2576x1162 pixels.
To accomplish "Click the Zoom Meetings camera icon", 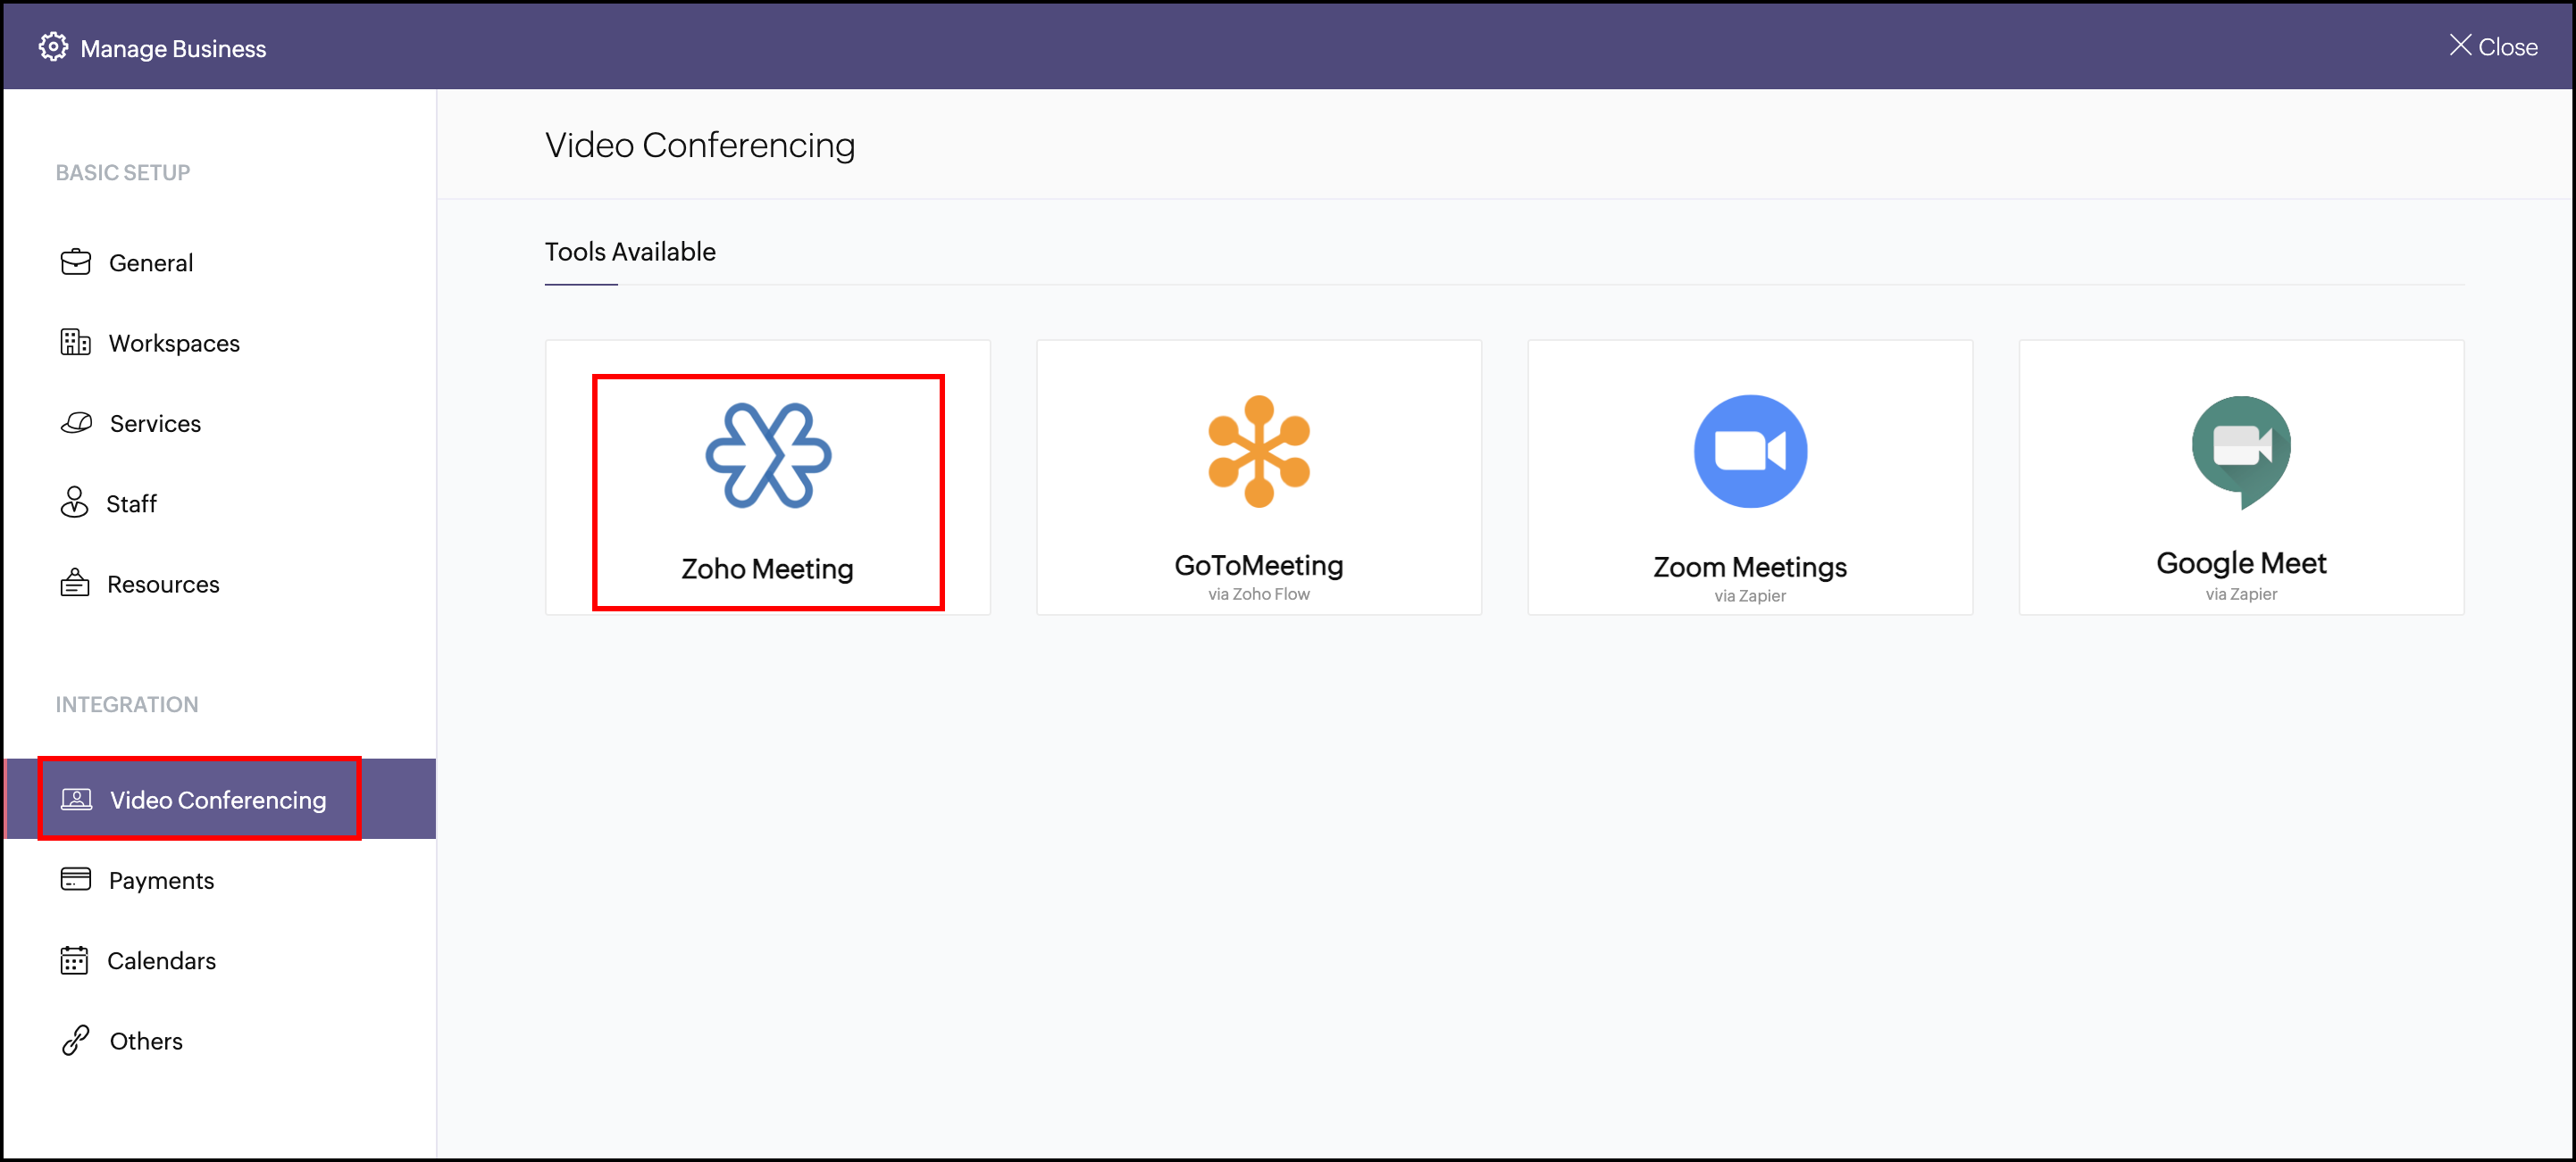I will click(x=1749, y=451).
